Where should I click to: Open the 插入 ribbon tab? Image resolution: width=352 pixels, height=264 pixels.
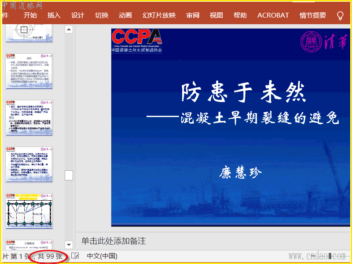click(x=54, y=15)
